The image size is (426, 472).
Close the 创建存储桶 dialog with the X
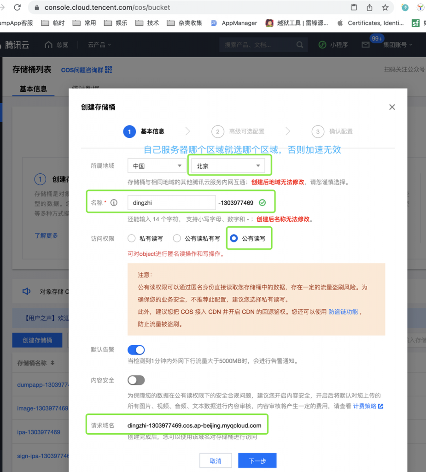coord(392,107)
